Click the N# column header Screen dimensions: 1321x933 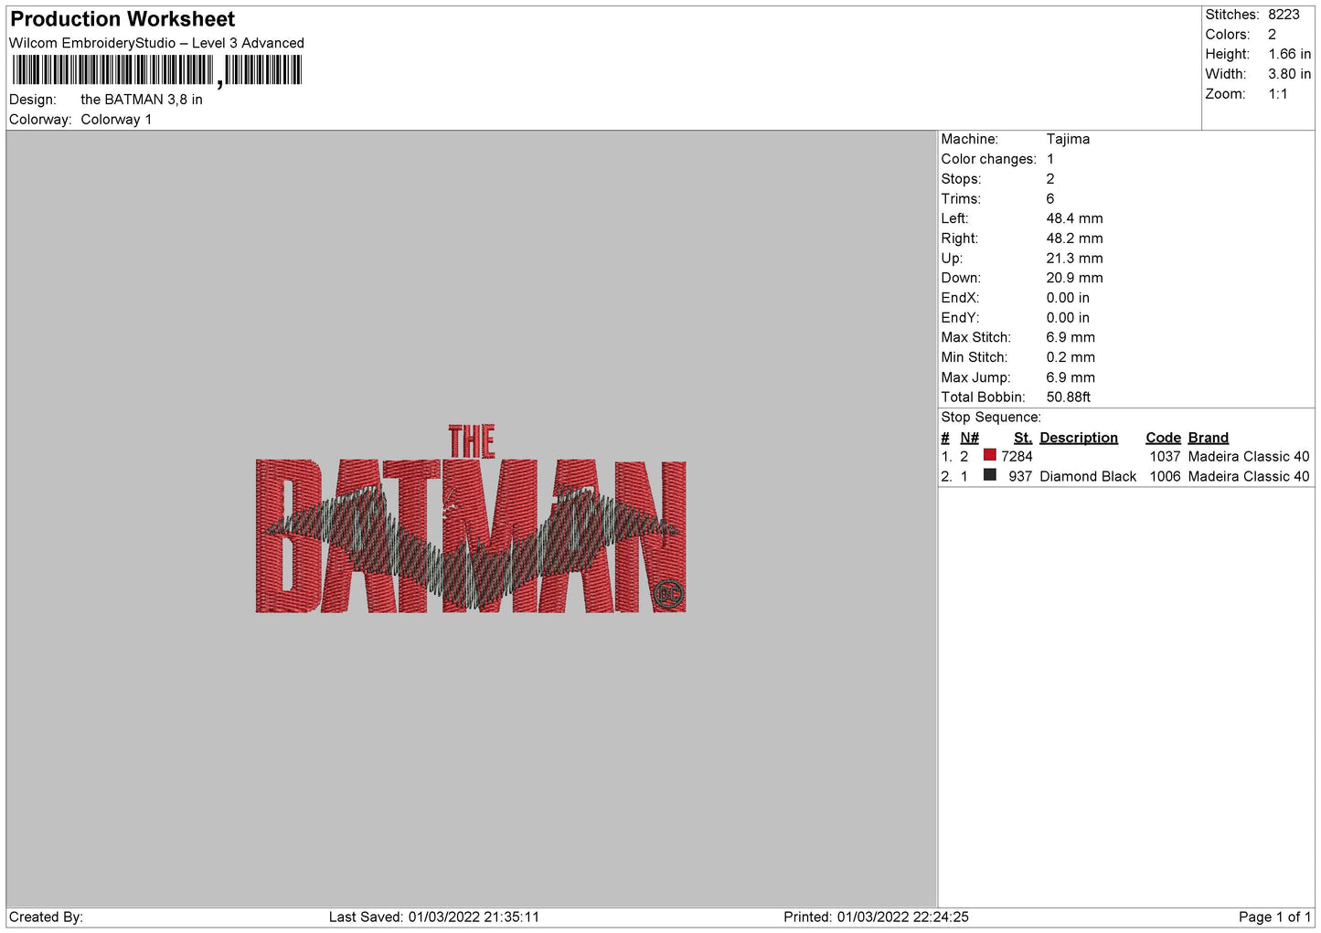point(969,438)
